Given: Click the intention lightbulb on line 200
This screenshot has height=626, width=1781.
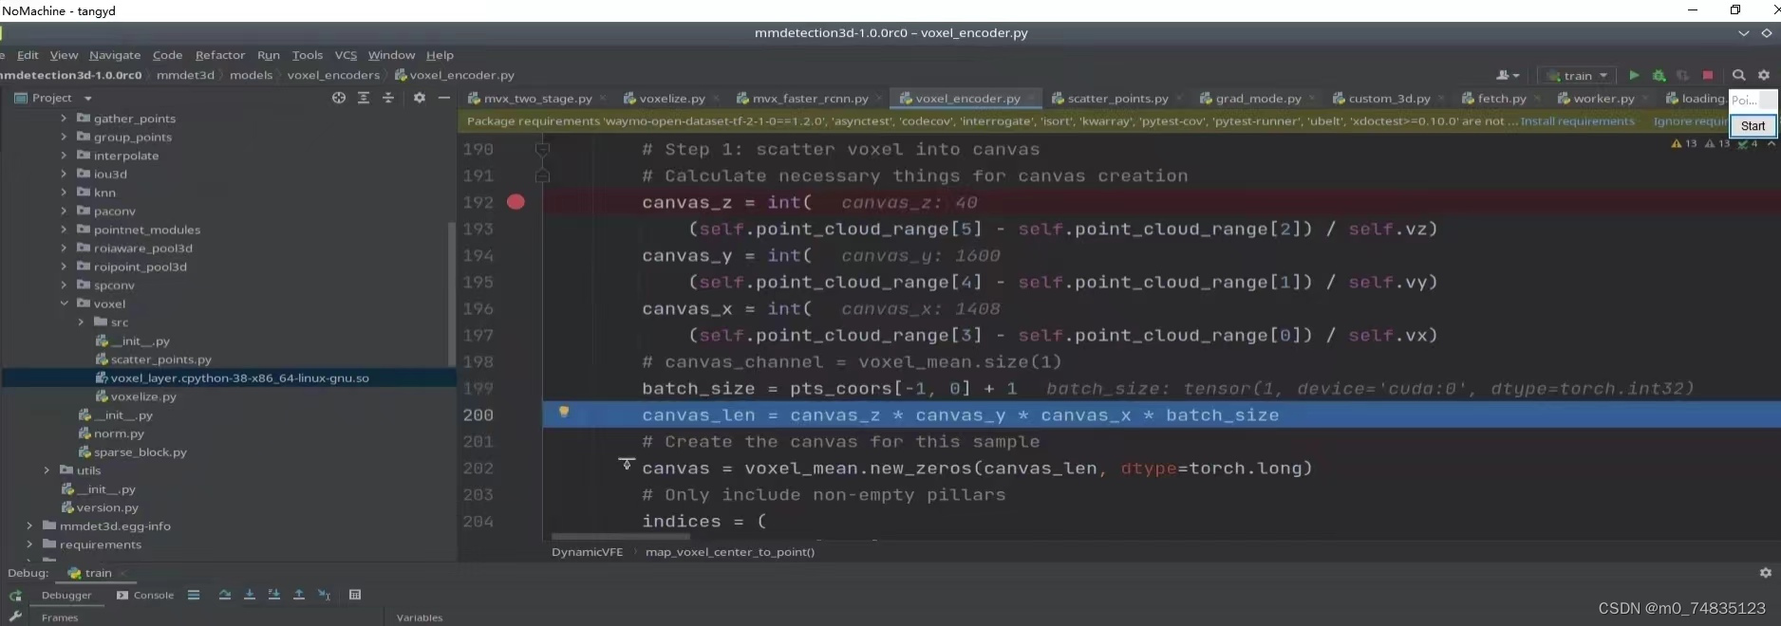Looking at the screenshot, I should tap(564, 412).
